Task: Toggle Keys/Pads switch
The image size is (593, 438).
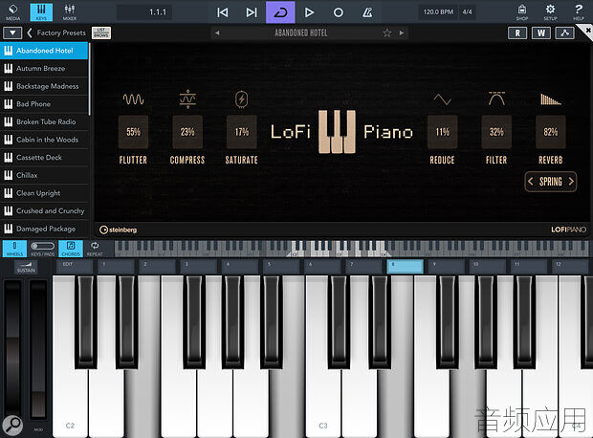Action: coord(43,249)
